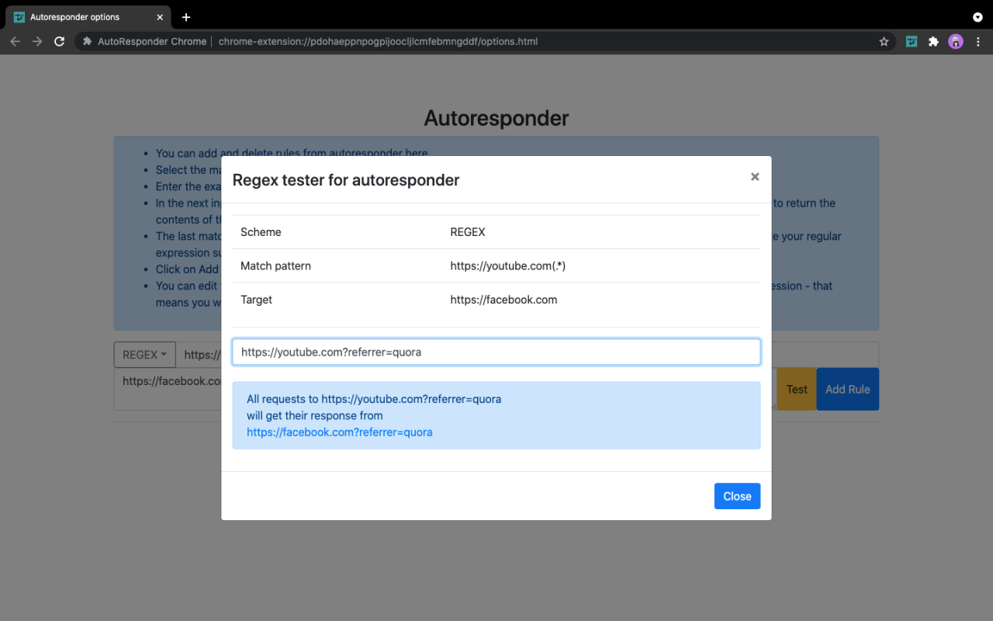
Task: Open the Chrome three-dot menu
Action: (x=977, y=42)
